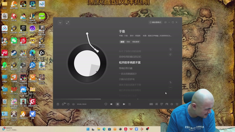
Task: Click the 网易有道翻译 yd desktop icon
Action: point(5,54)
